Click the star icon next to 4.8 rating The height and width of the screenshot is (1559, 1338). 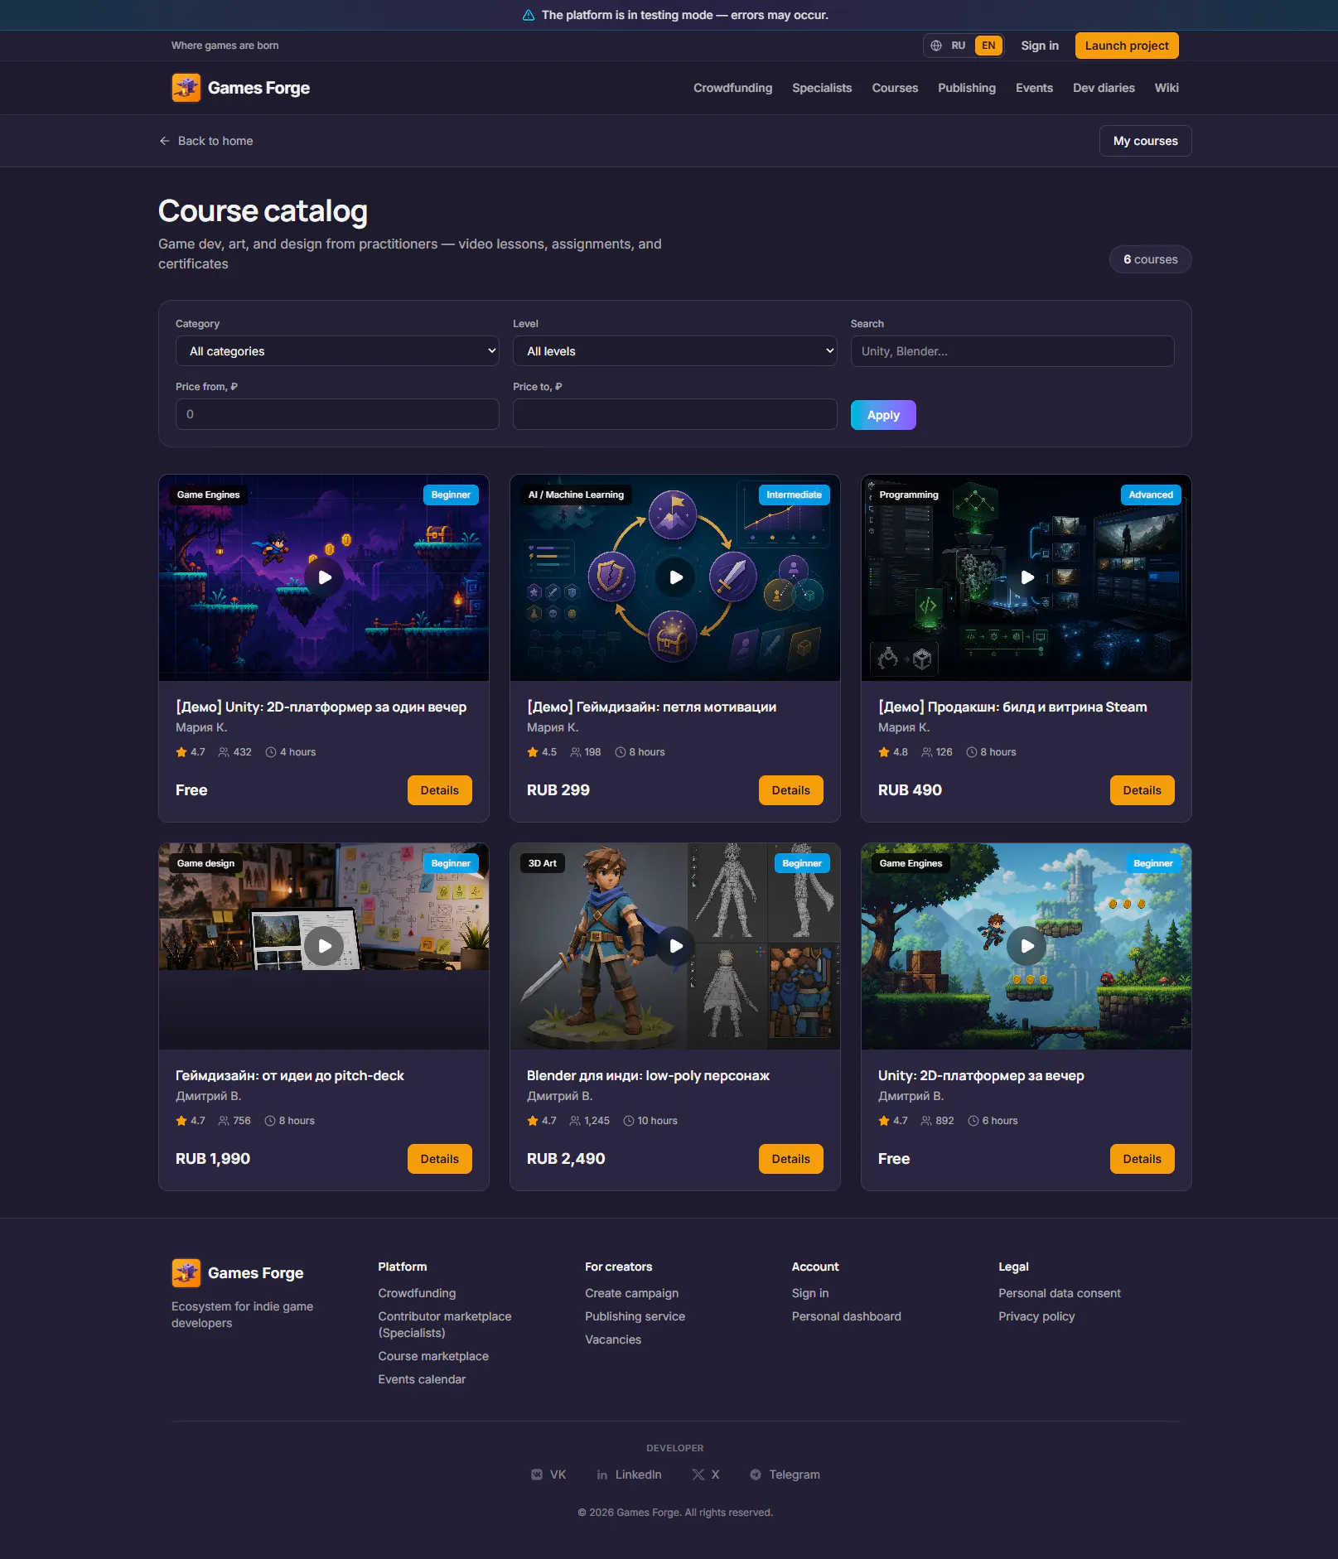(x=884, y=752)
